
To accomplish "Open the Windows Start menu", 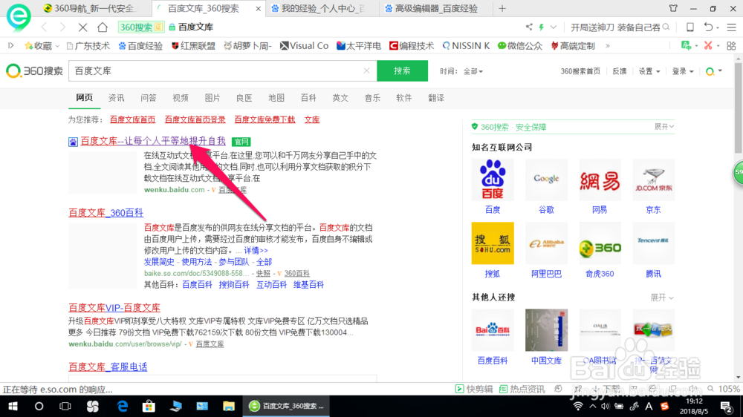I will 13,406.
